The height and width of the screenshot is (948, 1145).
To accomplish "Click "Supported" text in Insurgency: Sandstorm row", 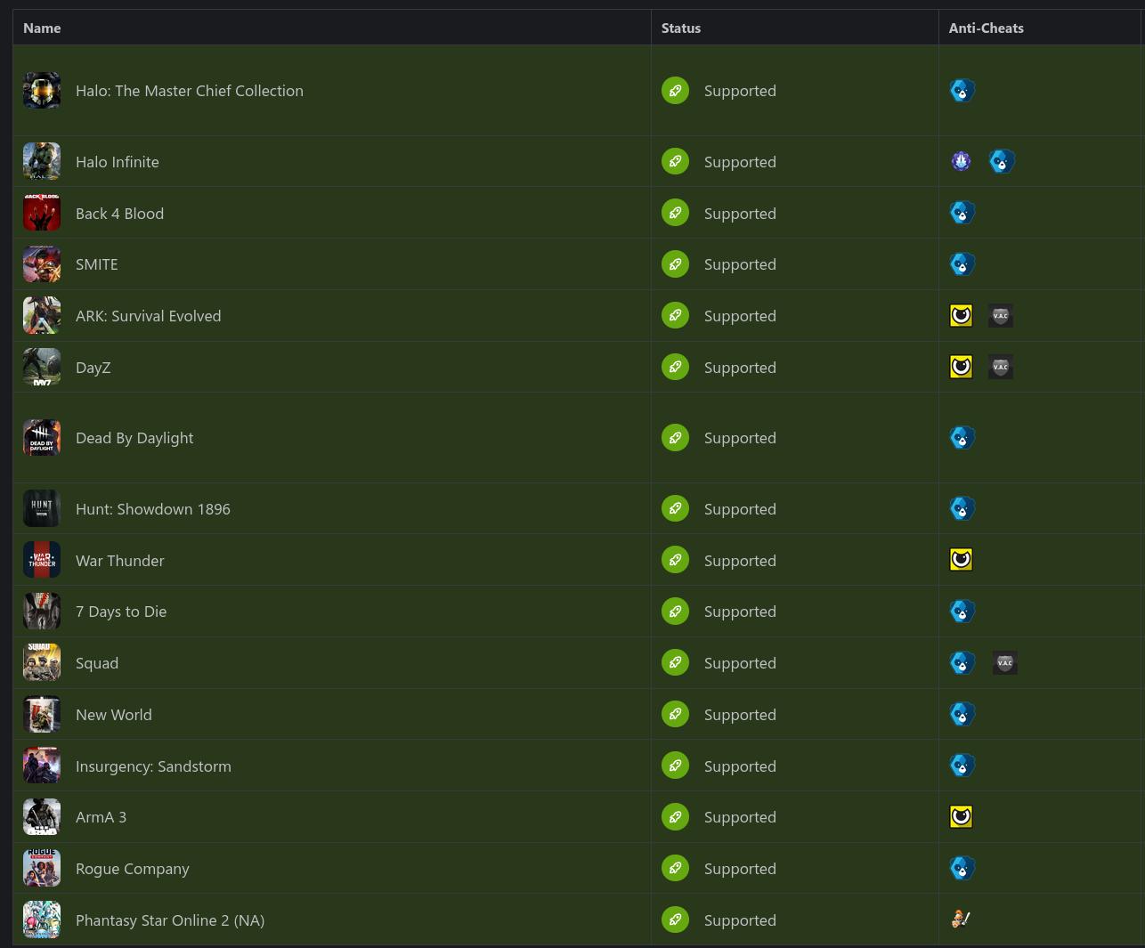I will pyautogui.click(x=740, y=766).
